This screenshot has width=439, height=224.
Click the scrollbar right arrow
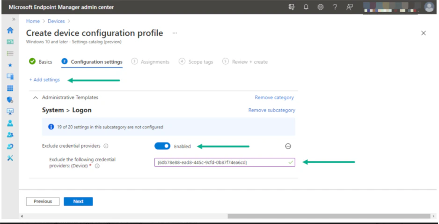434,216
